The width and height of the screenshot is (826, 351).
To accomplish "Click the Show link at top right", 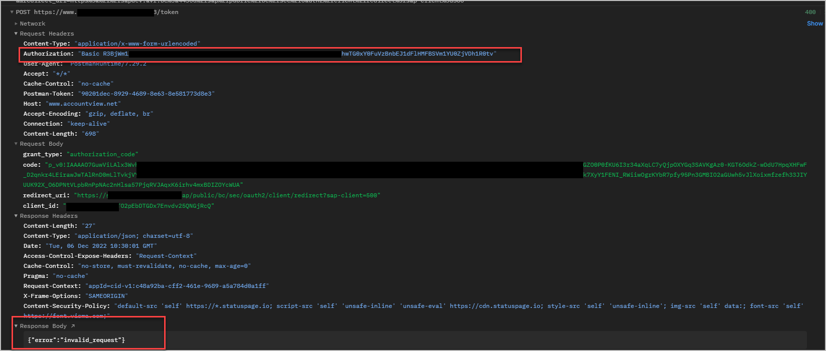I will pyautogui.click(x=814, y=24).
